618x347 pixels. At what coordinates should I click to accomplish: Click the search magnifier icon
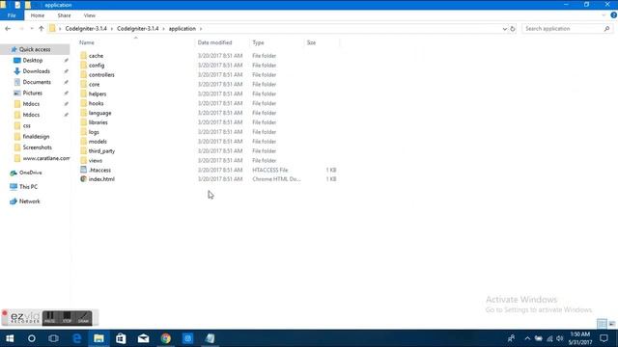click(x=606, y=29)
